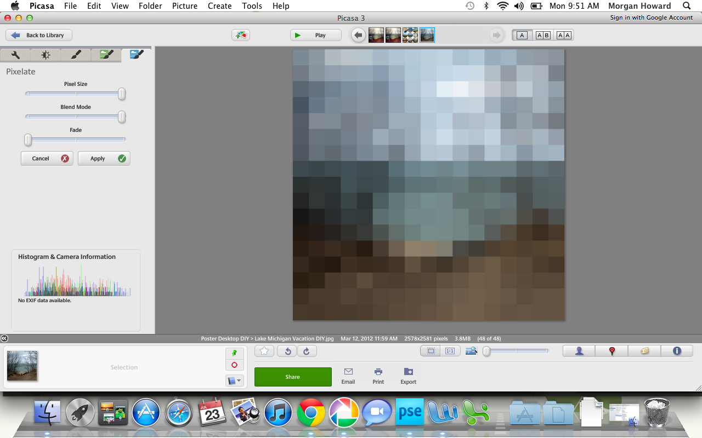Toggle the star favorite rating
This screenshot has height=438, width=702.
[x=264, y=350]
